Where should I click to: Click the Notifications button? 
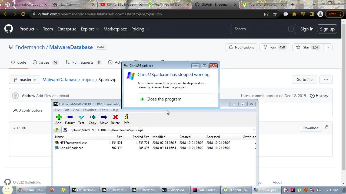point(241,47)
